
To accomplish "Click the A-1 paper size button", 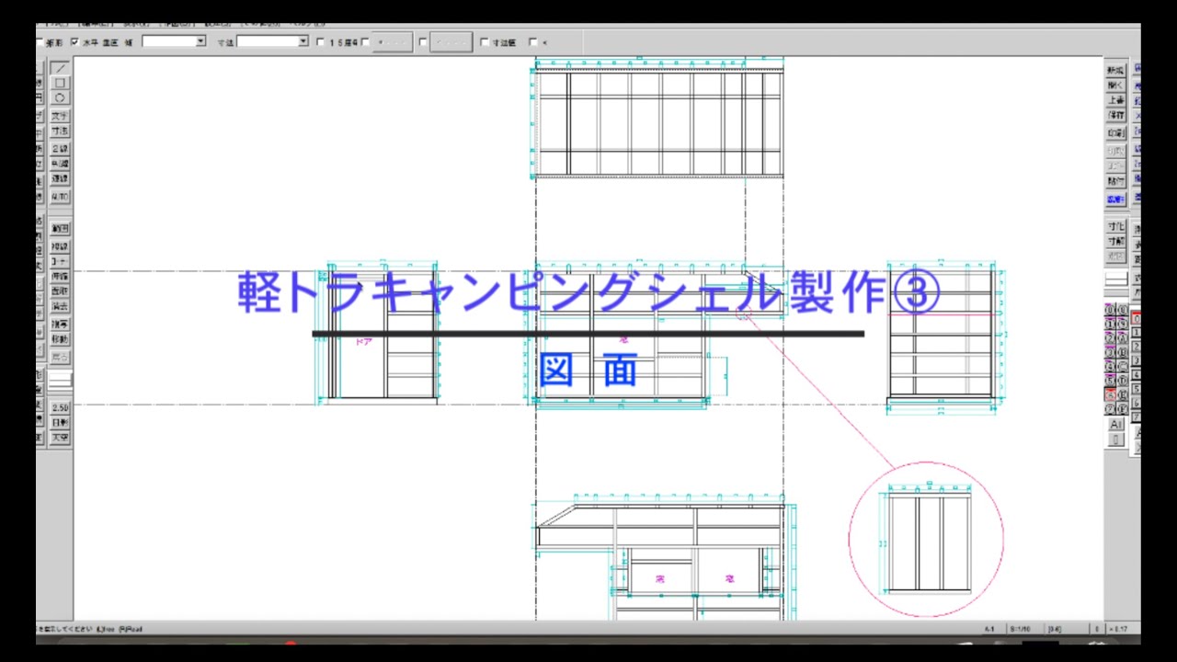I will 989,629.
